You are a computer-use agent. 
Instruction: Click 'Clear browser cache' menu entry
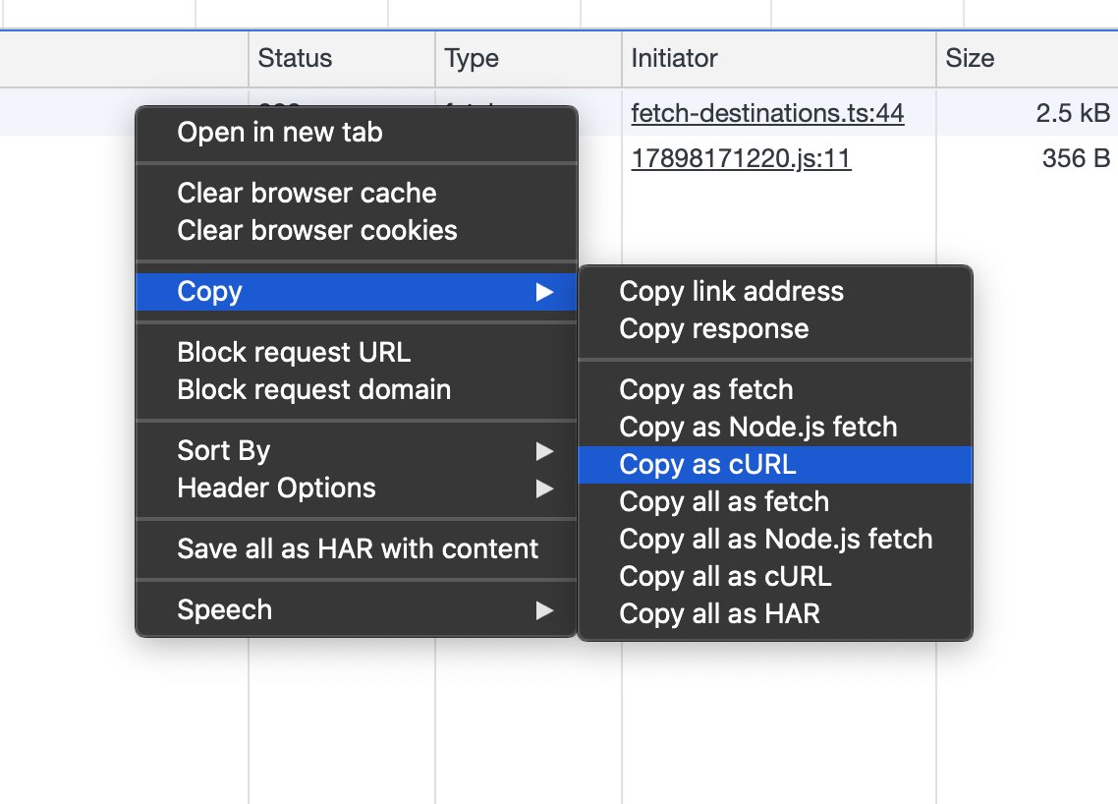307,194
